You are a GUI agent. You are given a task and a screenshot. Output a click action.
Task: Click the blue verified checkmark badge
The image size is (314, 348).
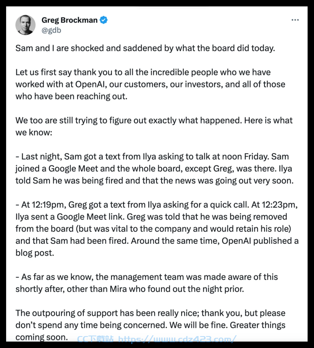point(104,20)
